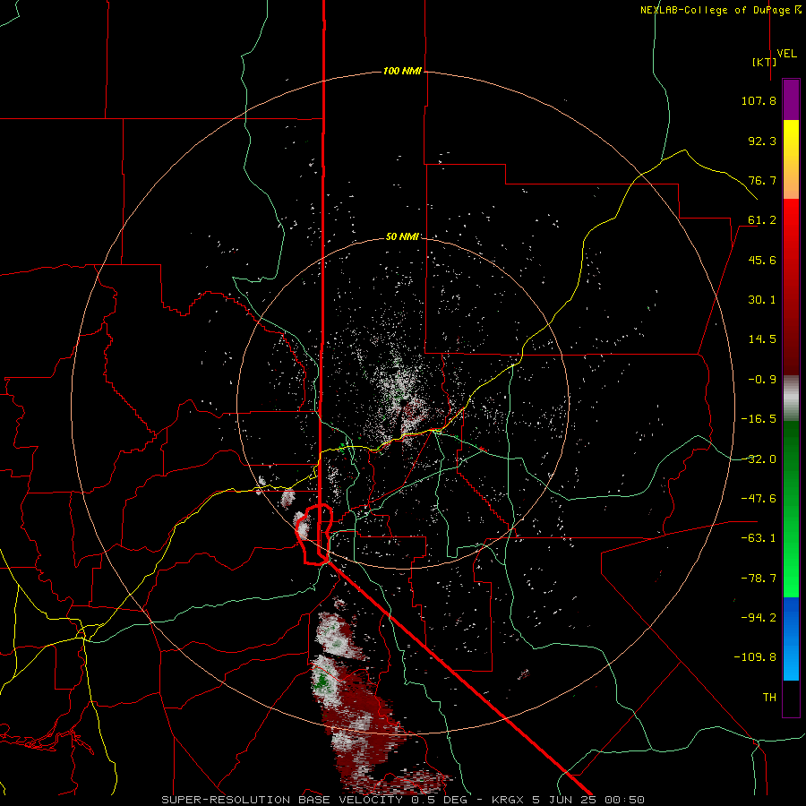The width and height of the screenshot is (806, 806).
Task: Click the -94.2 velocity scale value
Action: tap(759, 617)
